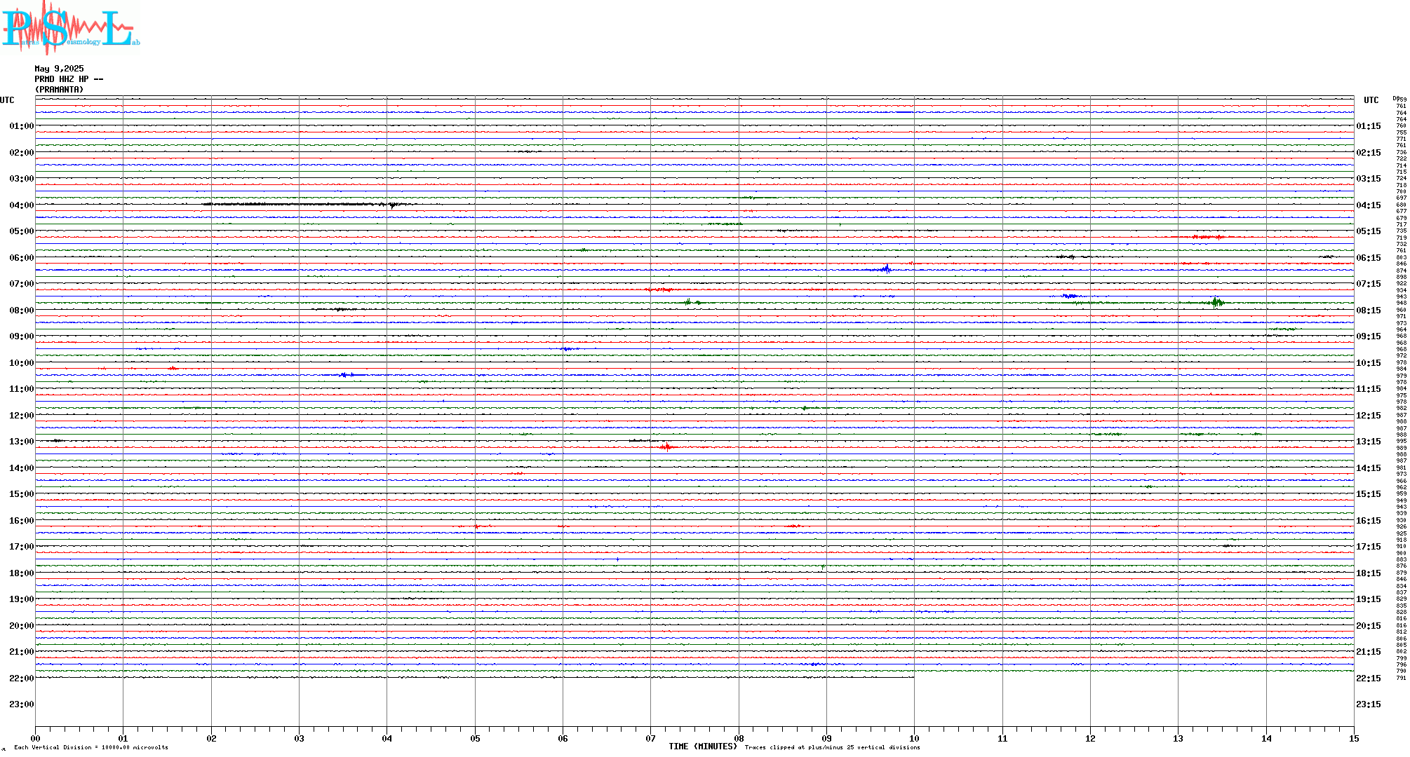The width and height of the screenshot is (1410, 757).
Task: Click the green burst near minute 13.5 before 08:00
Action: pos(1217,302)
